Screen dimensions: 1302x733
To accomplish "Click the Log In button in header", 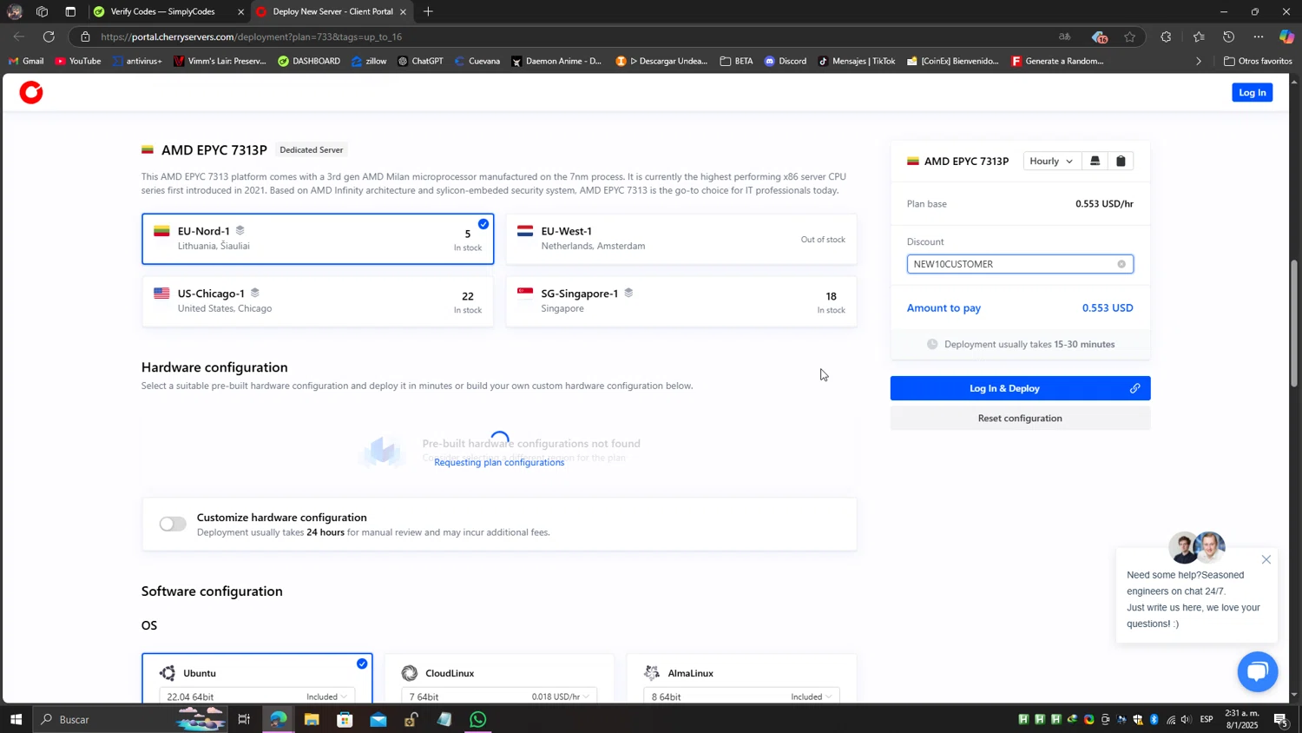I will 1252,92.
